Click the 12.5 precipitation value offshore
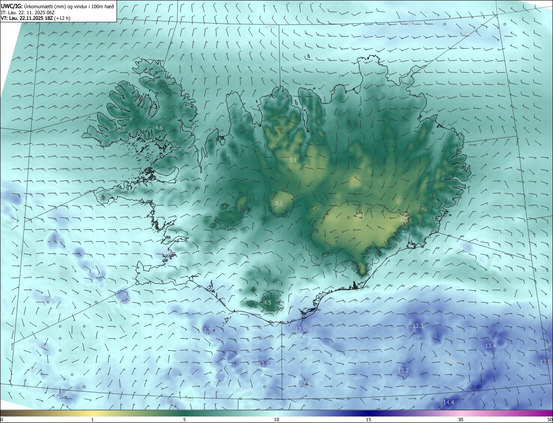 point(300,329)
